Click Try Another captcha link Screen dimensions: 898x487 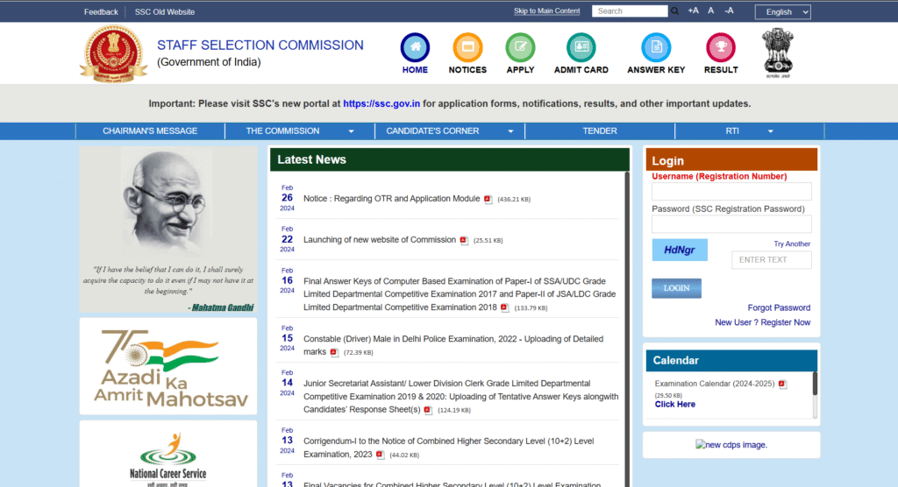[792, 243]
